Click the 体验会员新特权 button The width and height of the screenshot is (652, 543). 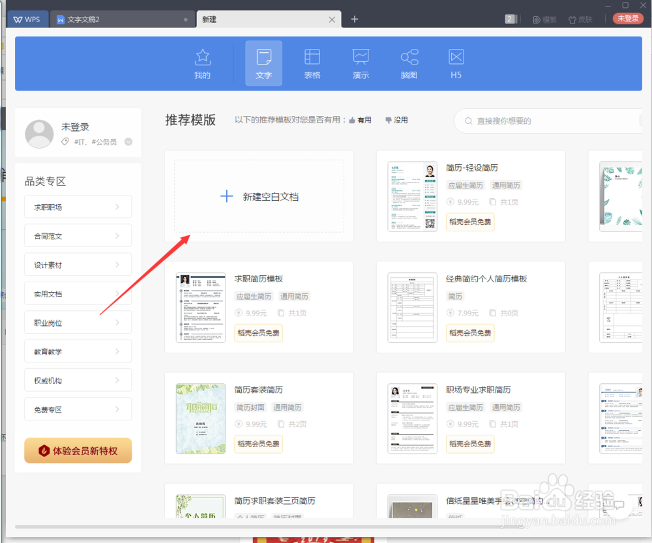(78, 450)
